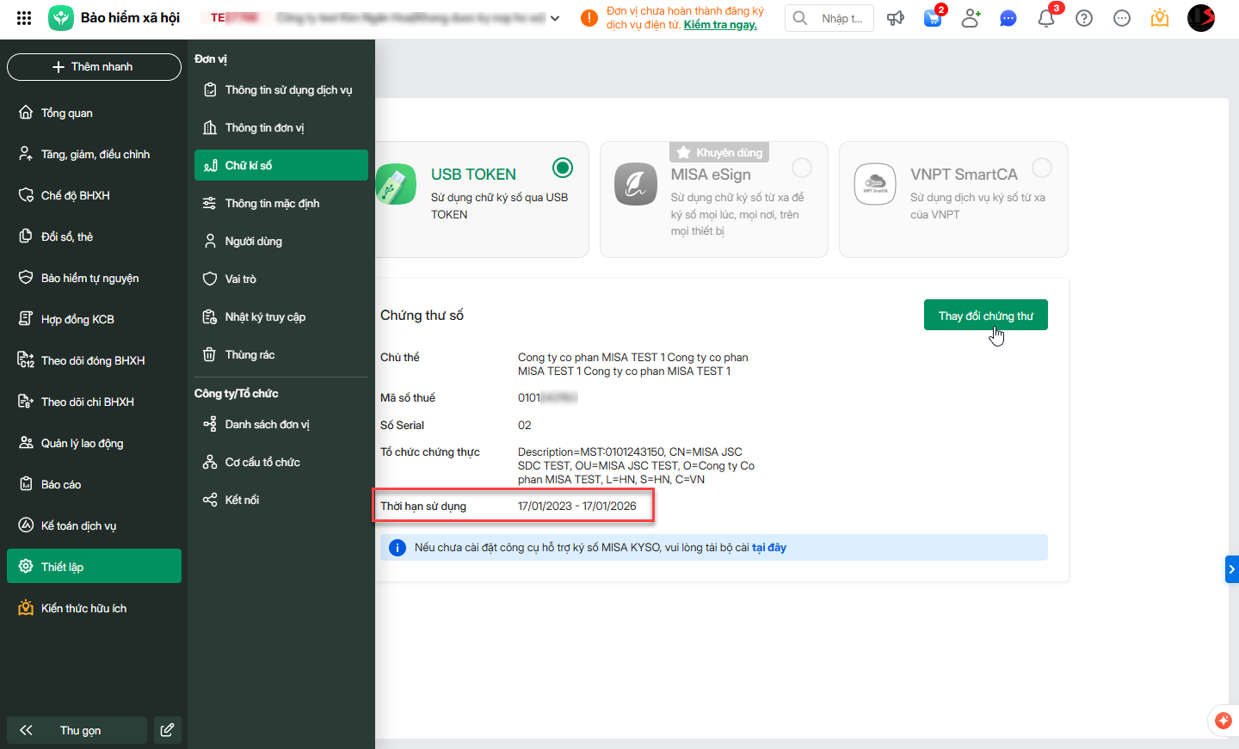Expand the right side panel arrow
Image resolution: width=1239 pixels, height=749 pixels.
click(1232, 569)
